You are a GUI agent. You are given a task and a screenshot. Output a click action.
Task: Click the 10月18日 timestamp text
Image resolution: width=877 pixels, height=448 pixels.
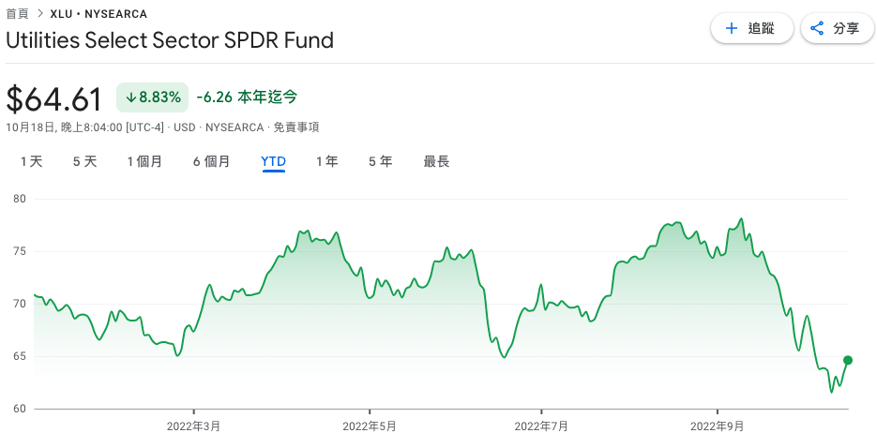pos(85,127)
